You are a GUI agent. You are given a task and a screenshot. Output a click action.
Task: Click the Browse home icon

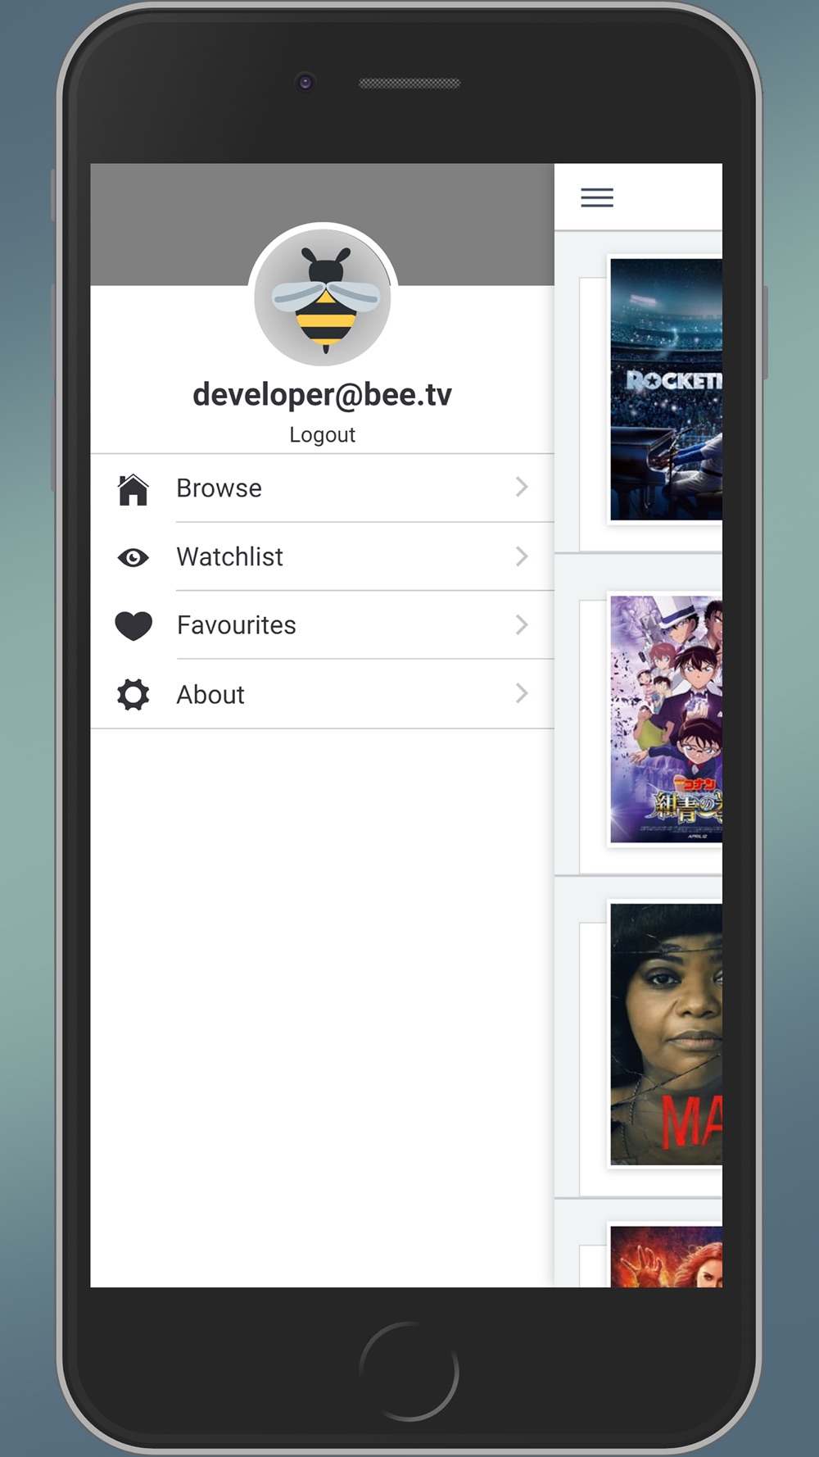point(133,489)
